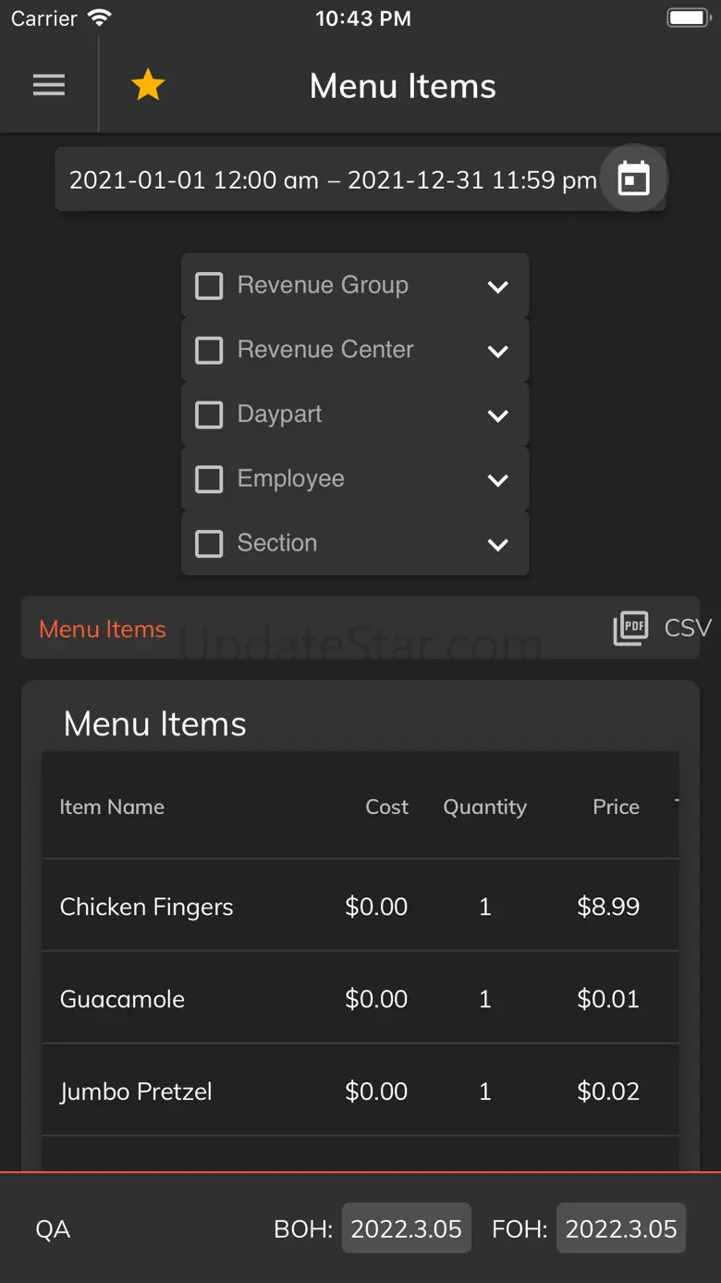
Task: Enable the Daypart checkbox
Action: pyautogui.click(x=209, y=414)
